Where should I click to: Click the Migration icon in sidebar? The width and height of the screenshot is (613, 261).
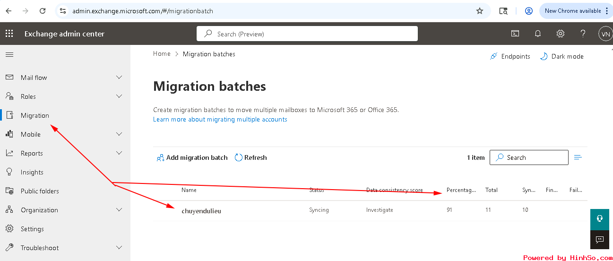(9, 115)
